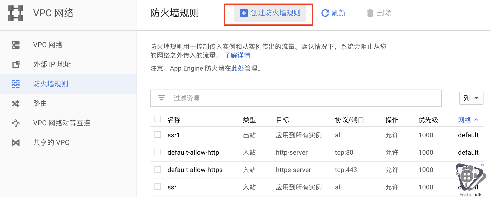The image size is (490, 197).
Task: Click the 共享的 VPC sidebar icon
Action: [x=16, y=143]
